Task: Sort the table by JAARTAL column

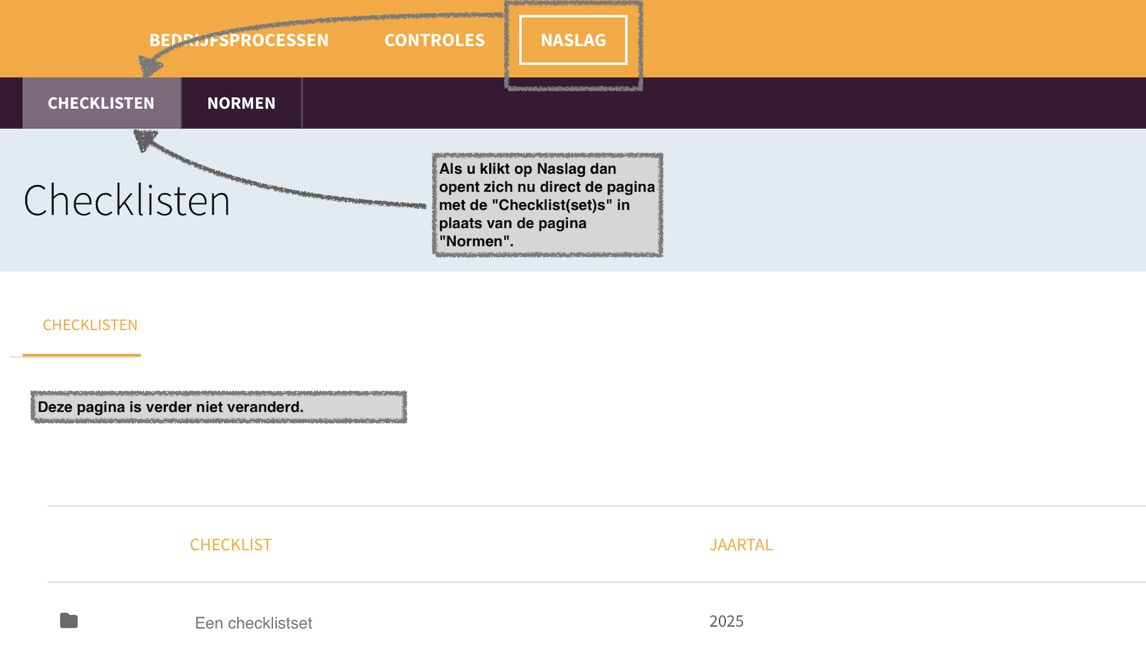Action: [x=741, y=544]
